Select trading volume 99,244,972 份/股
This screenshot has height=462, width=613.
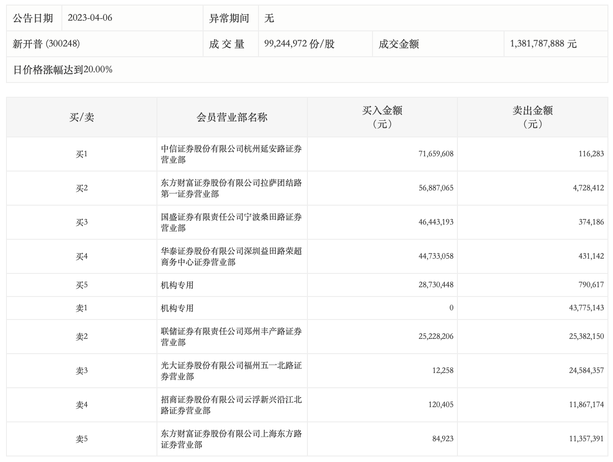coord(299,44)
